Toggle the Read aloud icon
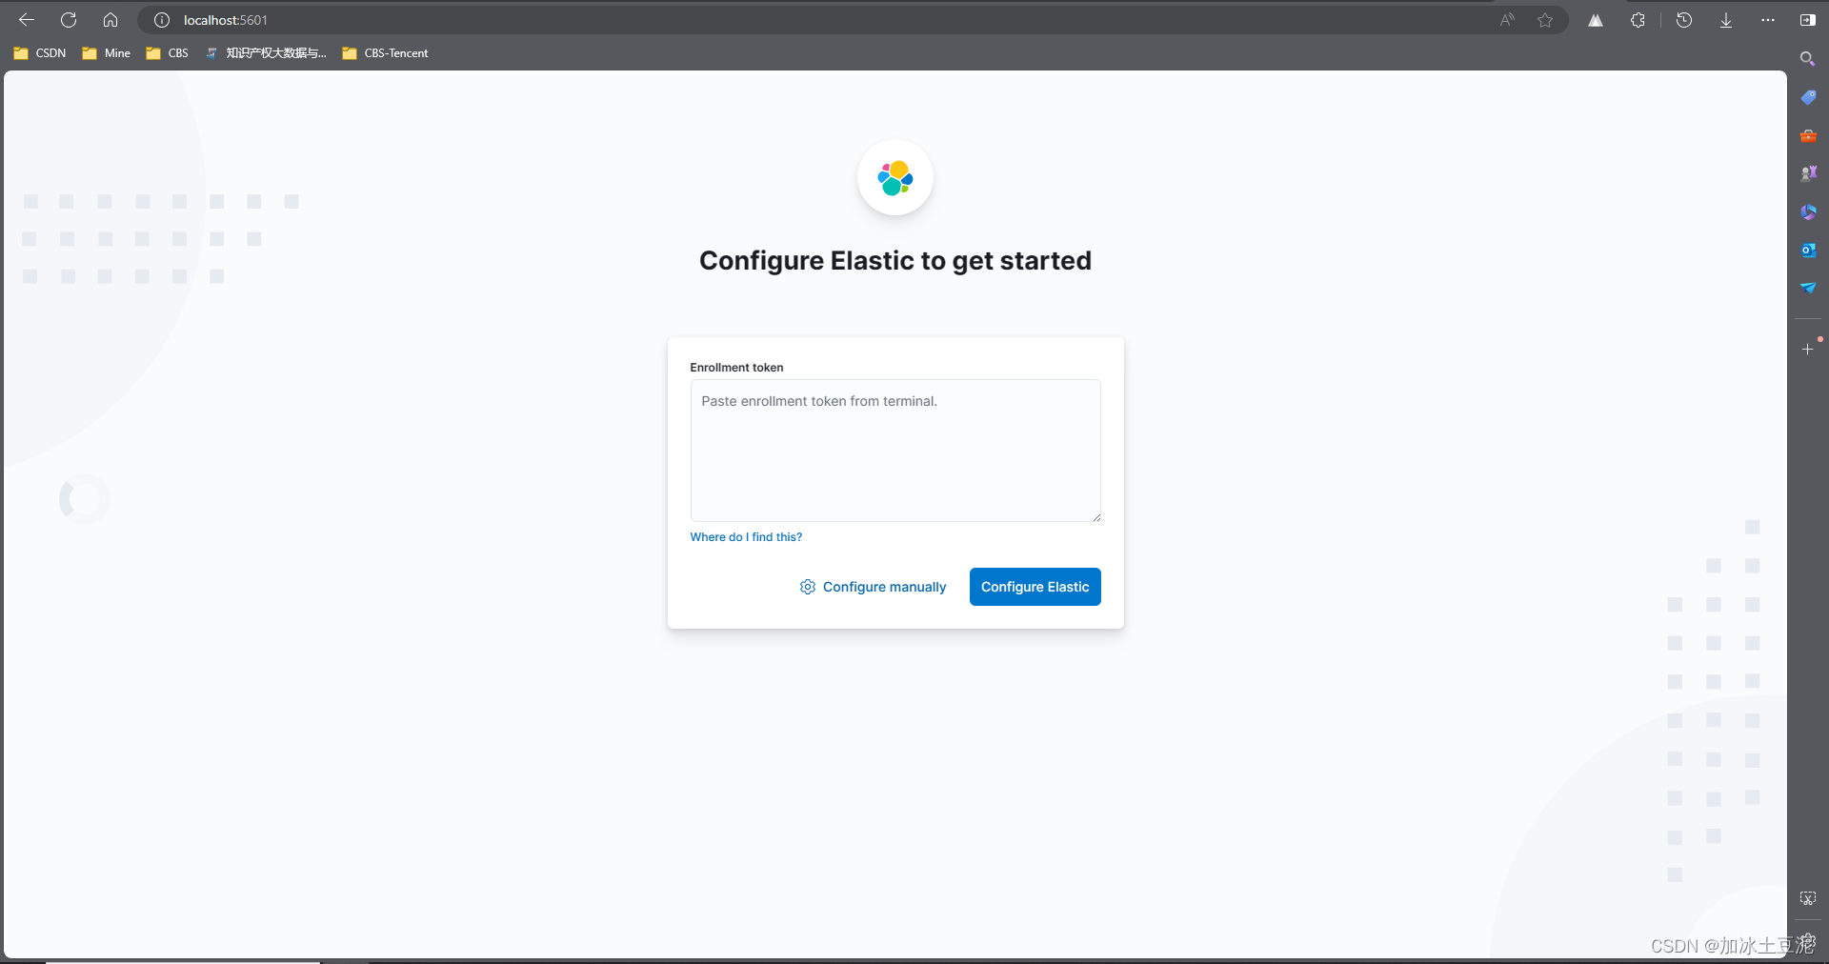This screenshot has width=1829, height=964. [x=1507, y=20]
